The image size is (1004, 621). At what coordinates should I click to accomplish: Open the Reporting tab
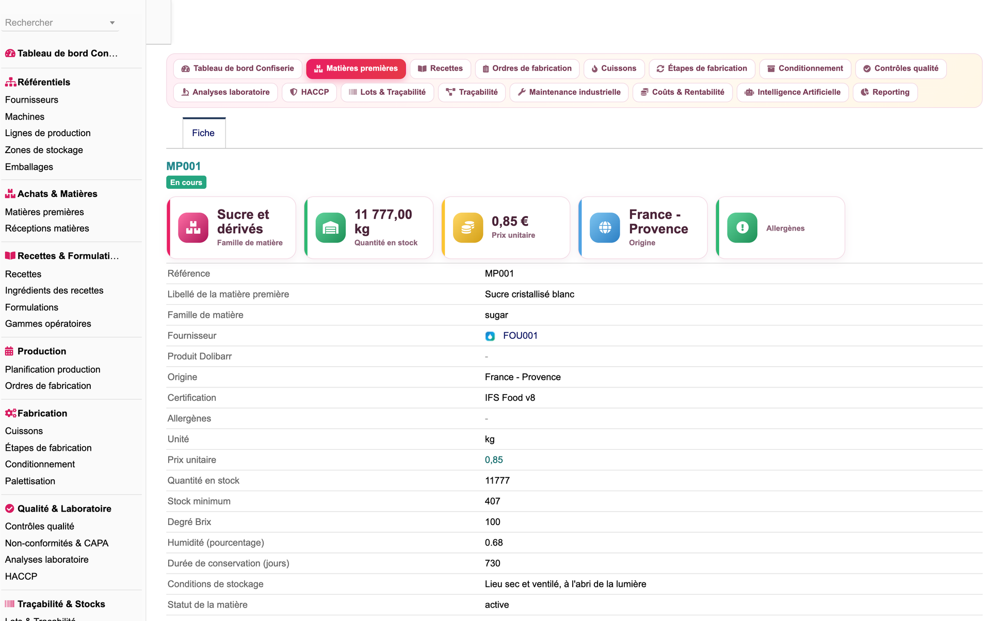[885, 92]
